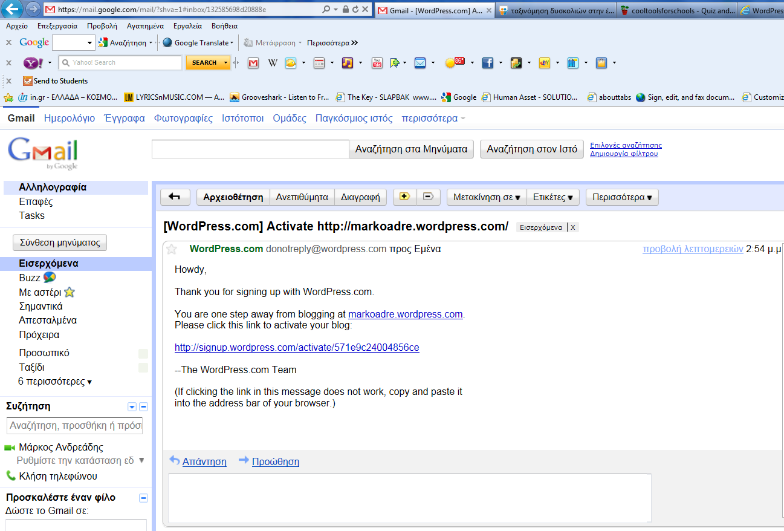Click the forward arrow icon near Προώθηση
The width and height of the screenshot is (784, 531).
click(244, 460)
